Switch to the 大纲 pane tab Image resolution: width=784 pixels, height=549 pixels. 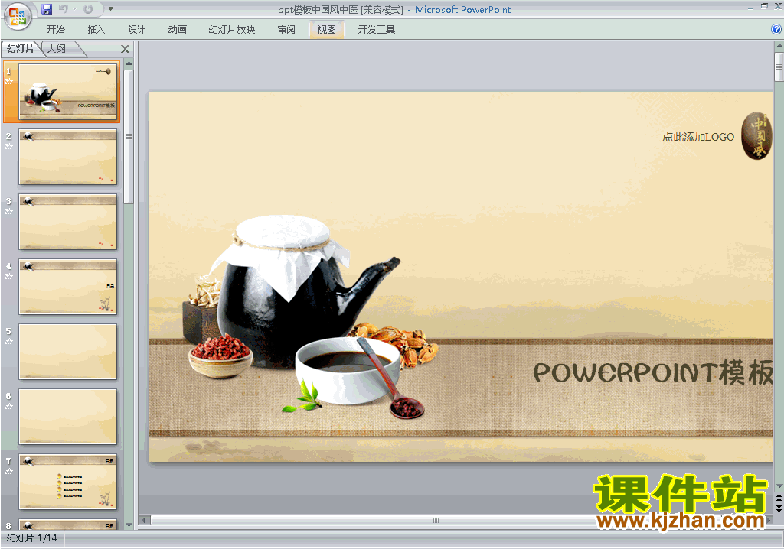point(57,48)
